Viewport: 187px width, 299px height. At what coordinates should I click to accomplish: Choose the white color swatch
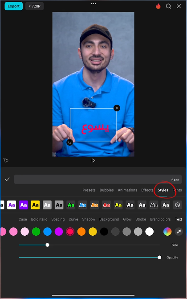150,232
